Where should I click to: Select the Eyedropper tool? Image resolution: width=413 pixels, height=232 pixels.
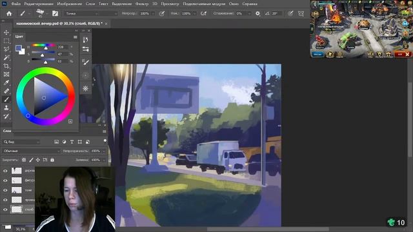[6, 83]
